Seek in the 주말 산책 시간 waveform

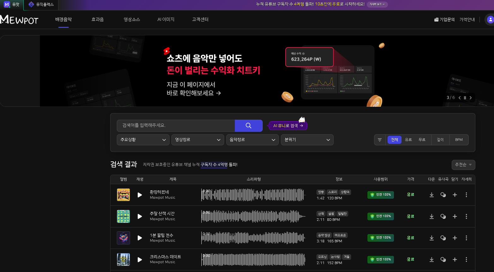[x=254, y=216]
